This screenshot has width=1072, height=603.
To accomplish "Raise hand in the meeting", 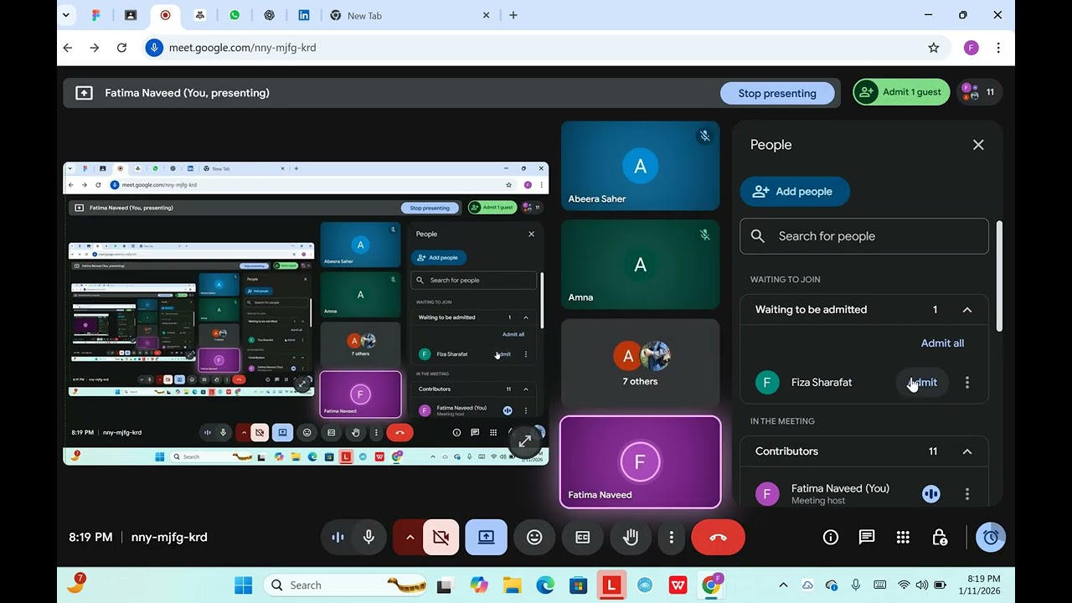I will point(631,538).
